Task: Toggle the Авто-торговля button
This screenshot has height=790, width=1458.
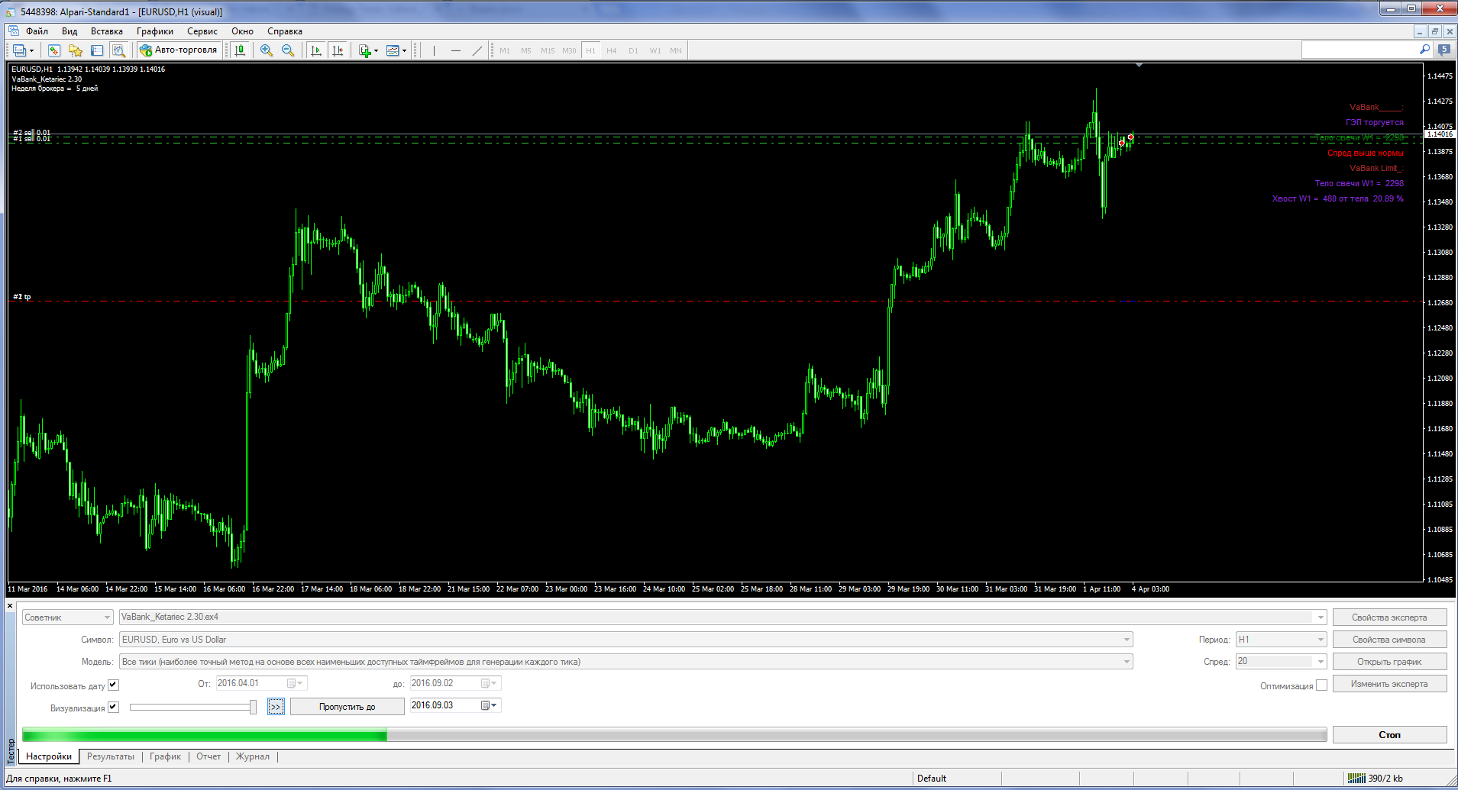Action: click(x=179, y=50)
